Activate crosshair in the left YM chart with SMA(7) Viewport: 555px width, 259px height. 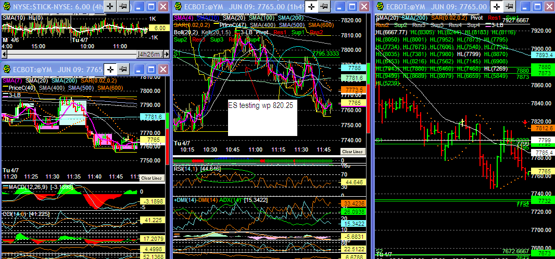pyautogui.click(x=110, y=69)
